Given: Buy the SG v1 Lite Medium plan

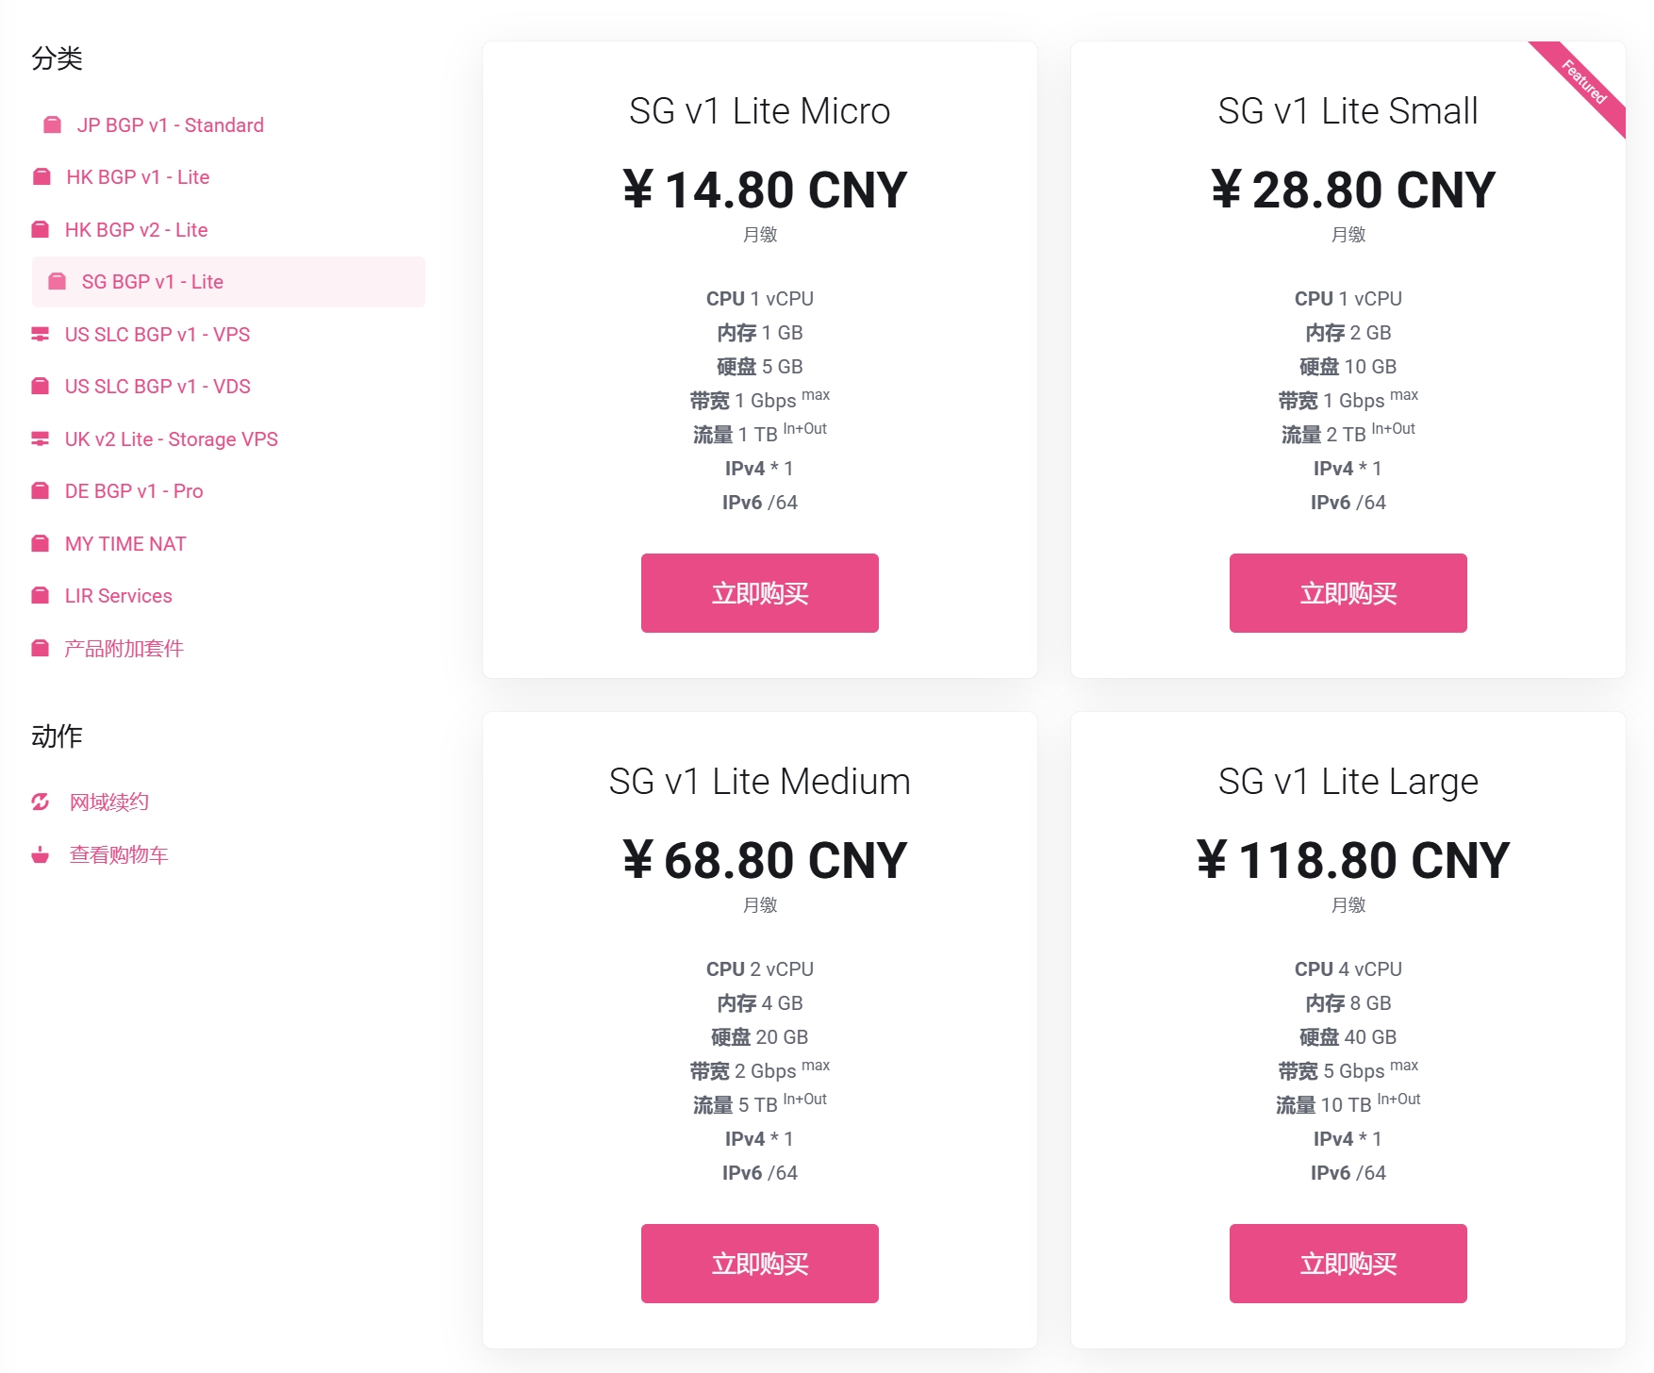Looking at the screenshot, I should (759, 1264).
